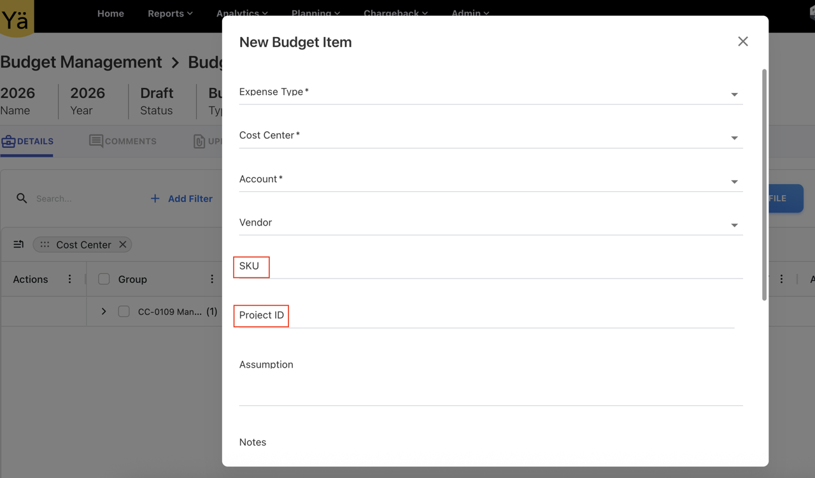Click the search magnifying glass icon
Screen dimensions: 815x478
tap(21, 198)
